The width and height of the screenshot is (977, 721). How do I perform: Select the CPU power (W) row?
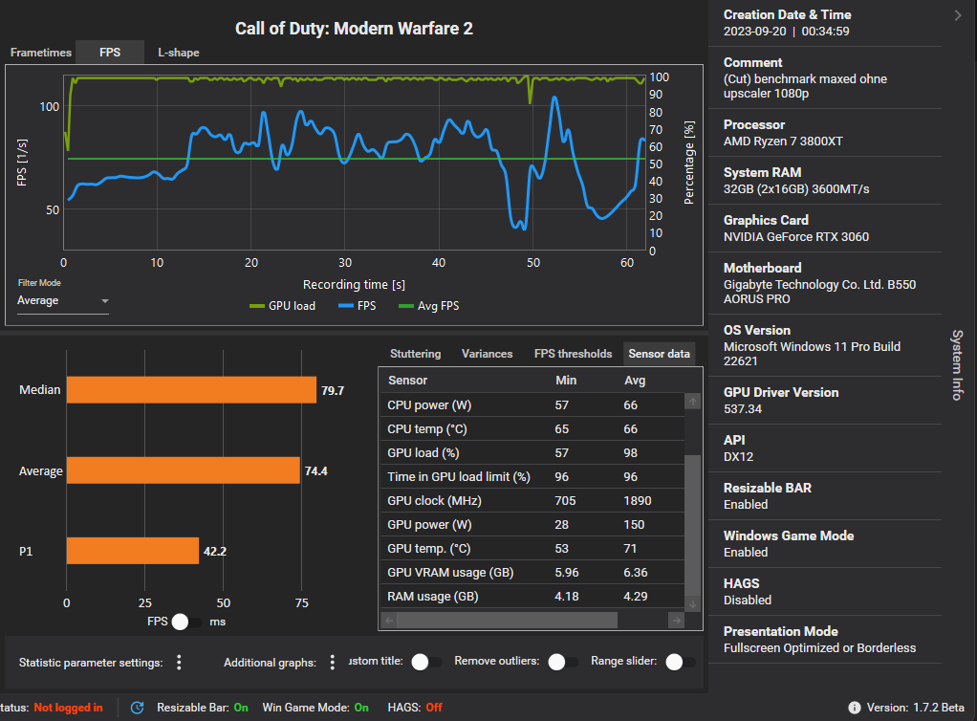pos(532,405)
